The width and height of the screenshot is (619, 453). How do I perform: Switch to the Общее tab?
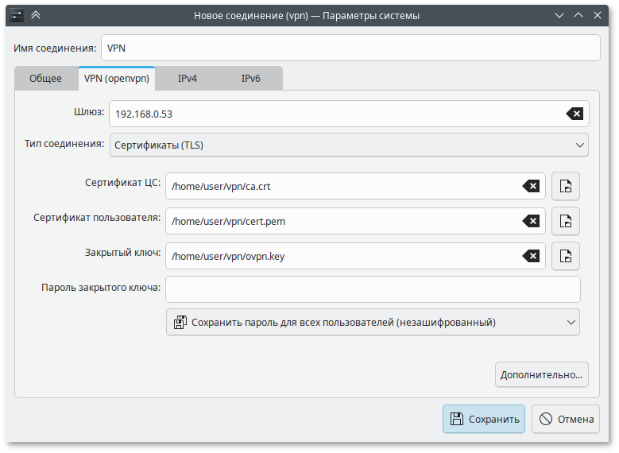[x=45, y=79]
